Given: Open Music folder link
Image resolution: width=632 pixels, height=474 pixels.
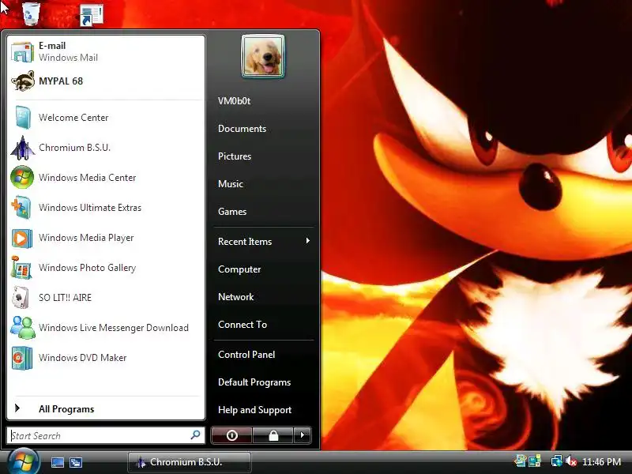Looking at the screenshot, I should click(231, 184).
